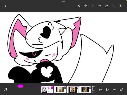Tap the magenta timeline scrubber handle
This screenshot has height=95, width=127.
point(20,86)
